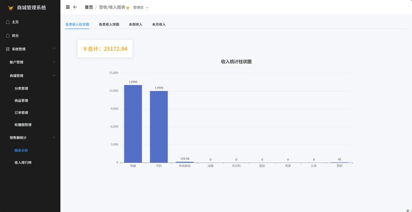Click the grid icon beside 系统管理
412x212 pixels.
[8, 49]
